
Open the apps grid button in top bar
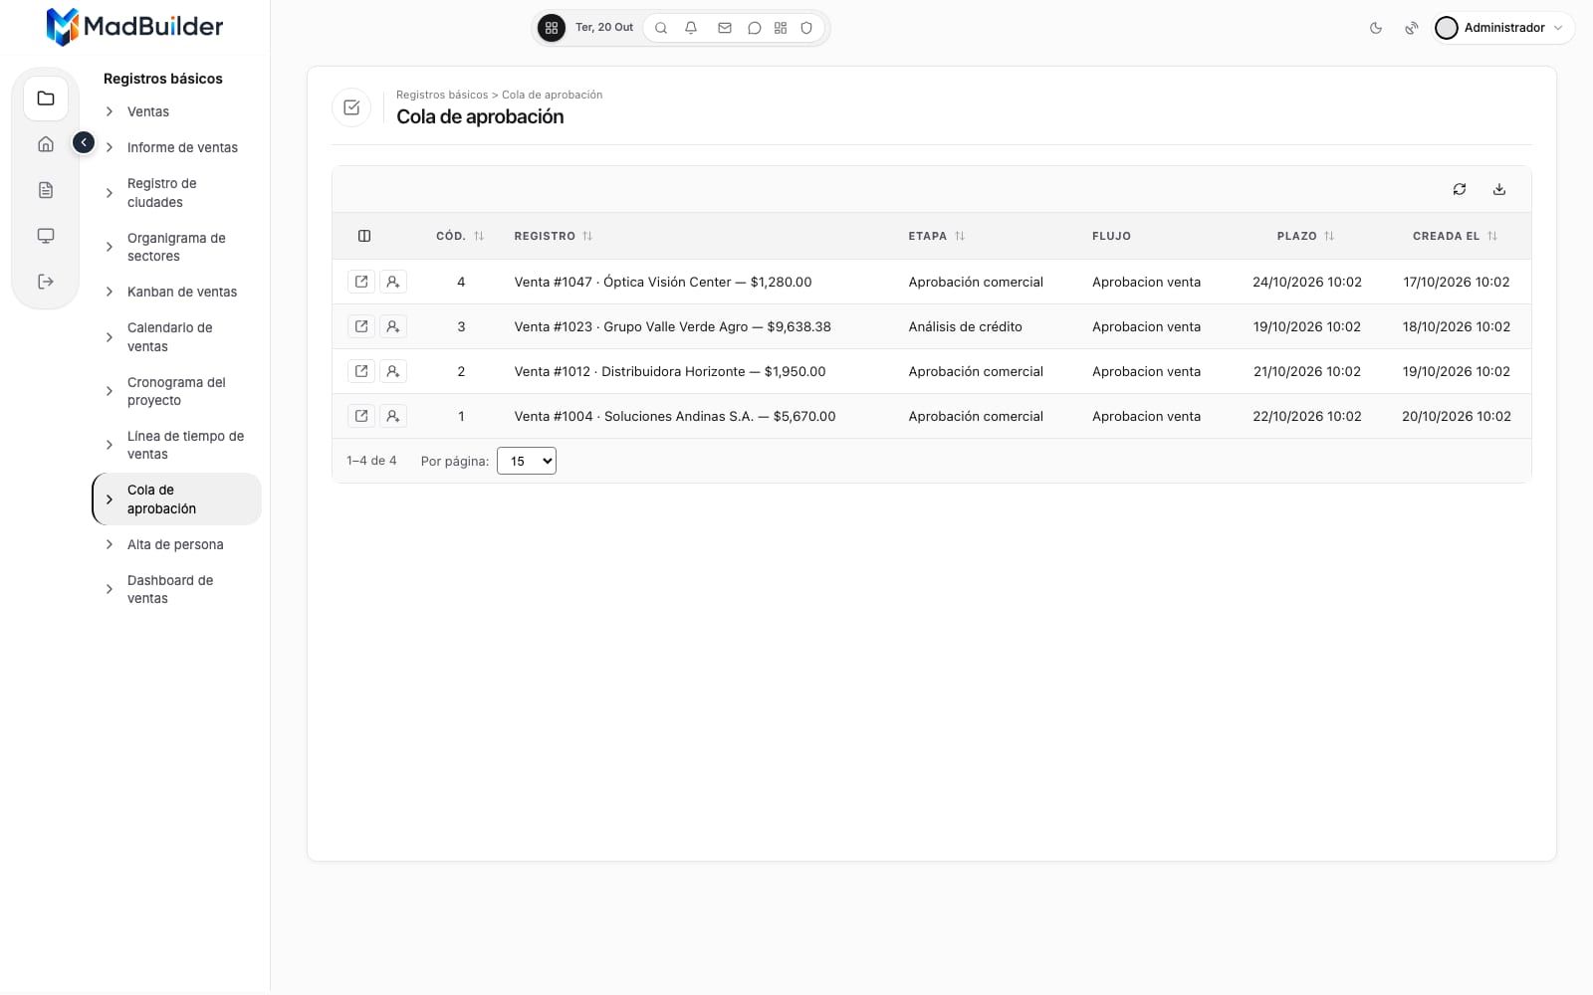(552, 28)
